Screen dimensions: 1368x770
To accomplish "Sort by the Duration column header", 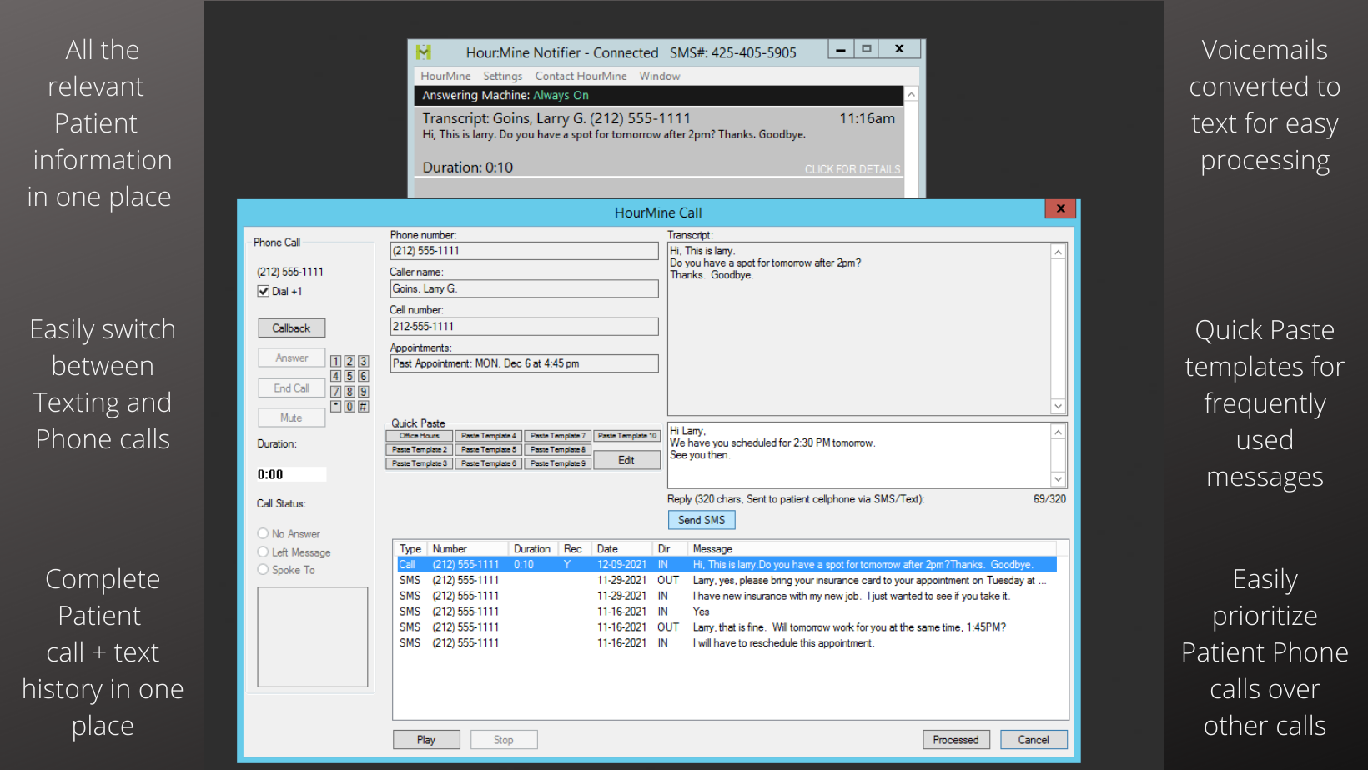I will pos(533,549).
